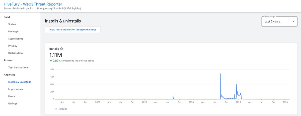Open the Ratings analytics page

coord(13,103)
